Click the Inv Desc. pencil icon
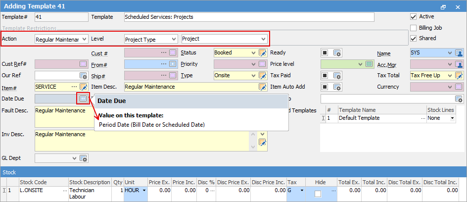The width and height of the screenshot is (467, 202). click(x=262, y=143)
